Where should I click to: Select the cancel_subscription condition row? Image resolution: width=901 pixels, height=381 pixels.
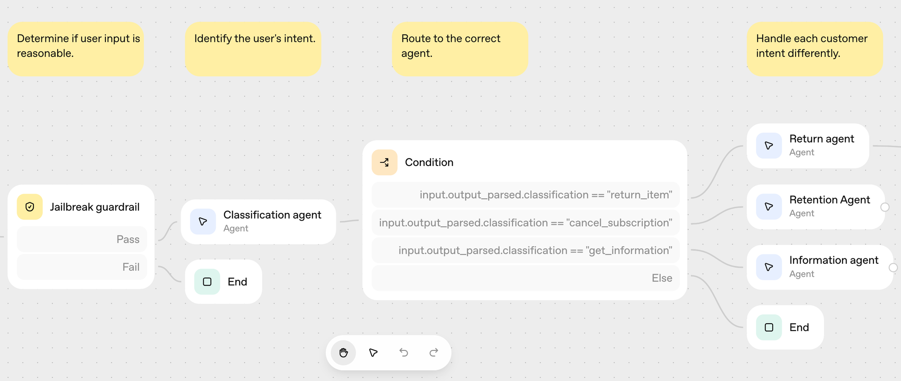pos(525,223)
